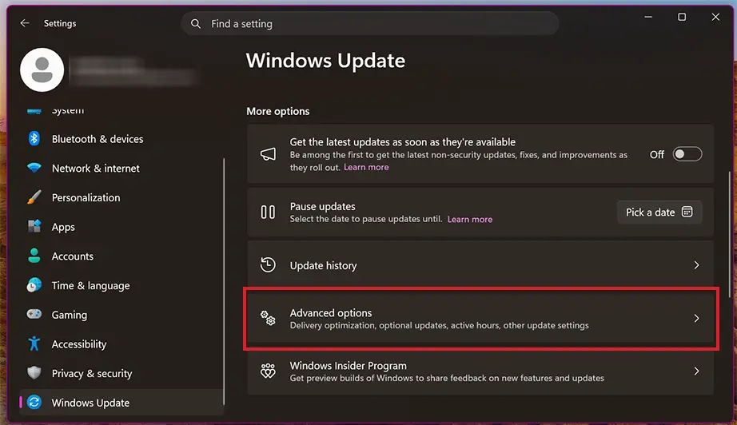Click the Windows Insider Program hearts icon
The width and height of the screenshot is (737, 425).
tap(268, 371)
